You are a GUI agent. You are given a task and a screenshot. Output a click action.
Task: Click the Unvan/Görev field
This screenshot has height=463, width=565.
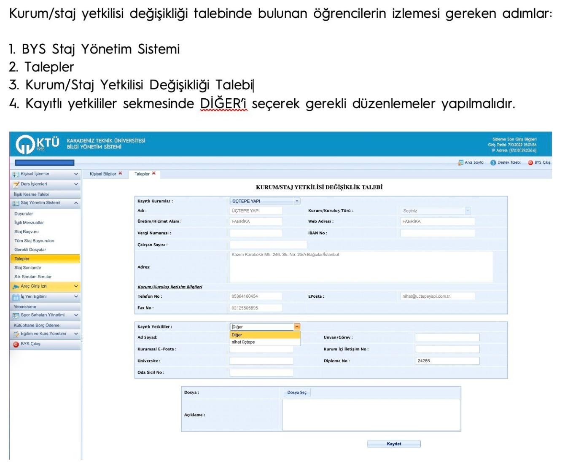click(447, 337)
